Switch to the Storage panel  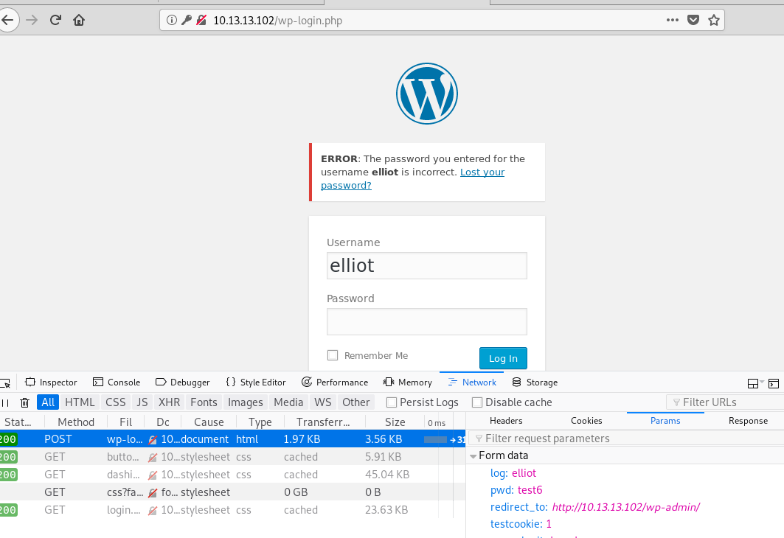point(535,382)
